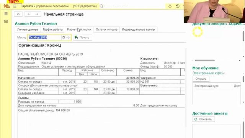The image size is (245, 138).
Task: Switch to Личные данные tab
Action: click(x=28, y=30)
